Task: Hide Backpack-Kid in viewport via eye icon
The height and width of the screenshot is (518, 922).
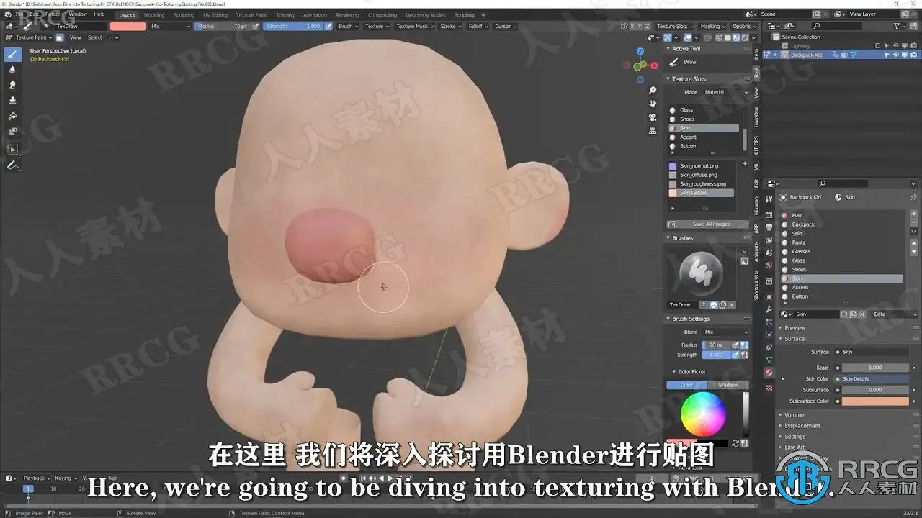Action: tap(895, 55)
